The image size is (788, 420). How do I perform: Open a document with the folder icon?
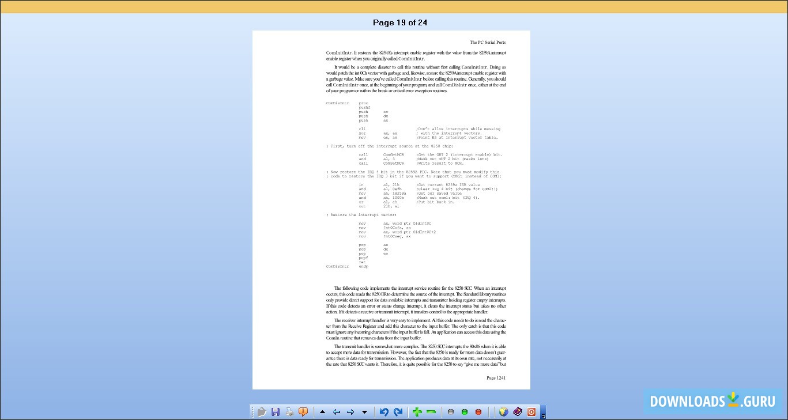(x=262, y=411)
